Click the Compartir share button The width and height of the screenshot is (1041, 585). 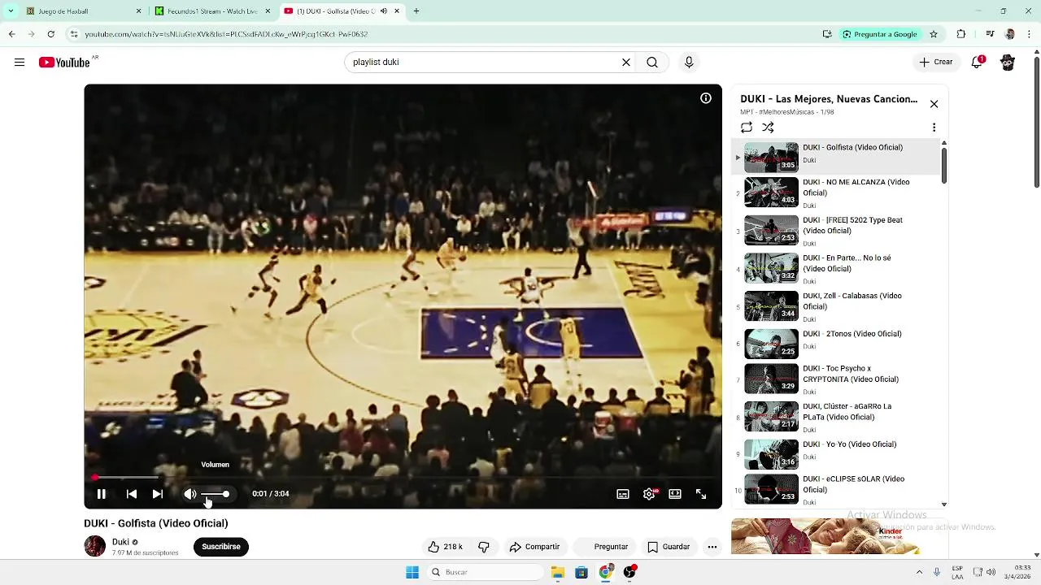point(535,547)
